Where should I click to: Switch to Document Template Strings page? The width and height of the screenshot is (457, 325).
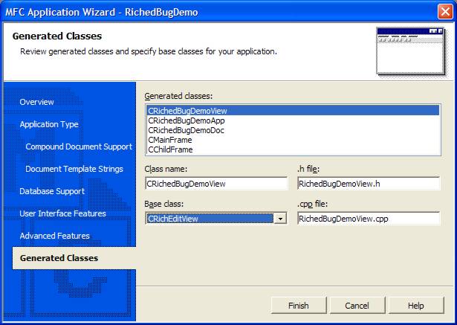click(74, 169)
